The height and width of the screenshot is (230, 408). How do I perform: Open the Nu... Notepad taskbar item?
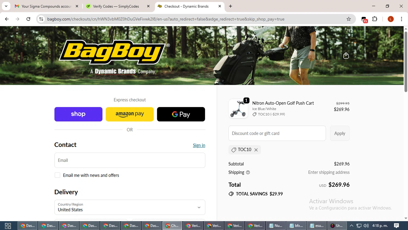click(276, 226)
